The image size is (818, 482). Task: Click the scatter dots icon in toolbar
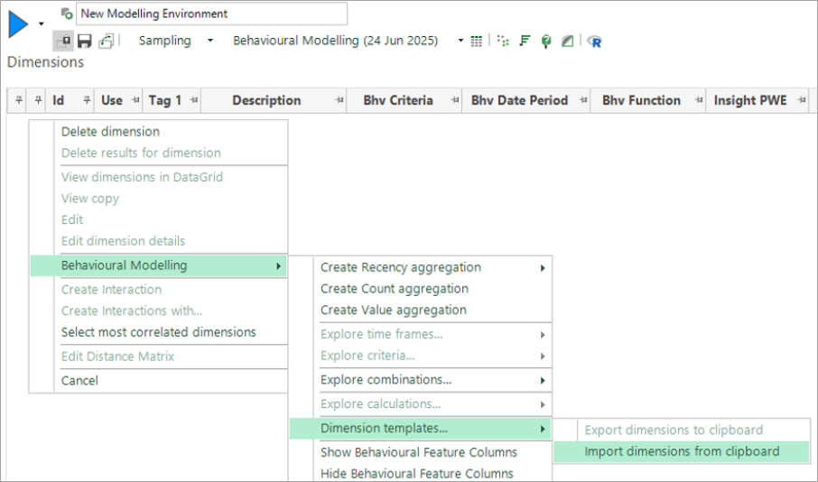click(x=504, y=41)
